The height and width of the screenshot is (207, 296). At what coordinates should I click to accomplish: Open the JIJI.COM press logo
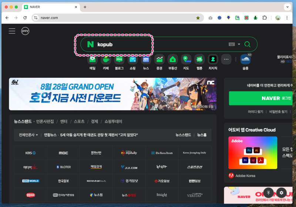(x=129, y=167)
